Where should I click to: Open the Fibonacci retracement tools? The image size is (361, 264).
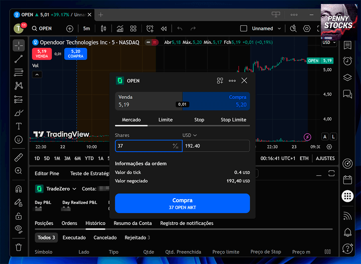point(18,72)
